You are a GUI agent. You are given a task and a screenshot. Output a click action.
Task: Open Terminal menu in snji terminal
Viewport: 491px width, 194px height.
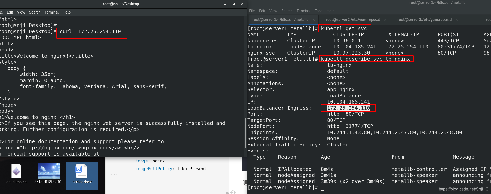(51, 12)
